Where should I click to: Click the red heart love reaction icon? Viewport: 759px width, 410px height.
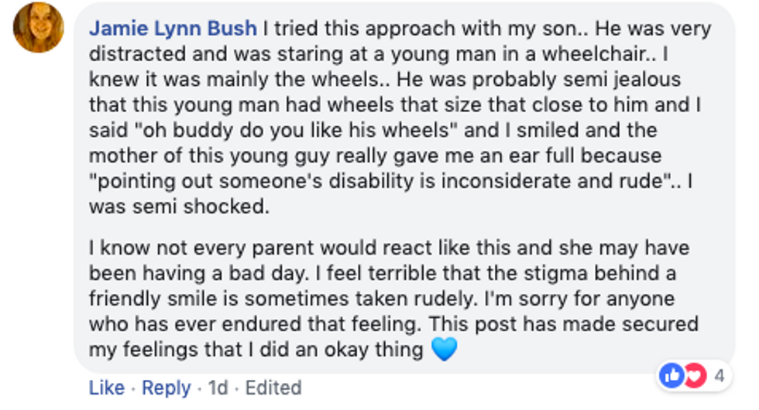point(696,376)
